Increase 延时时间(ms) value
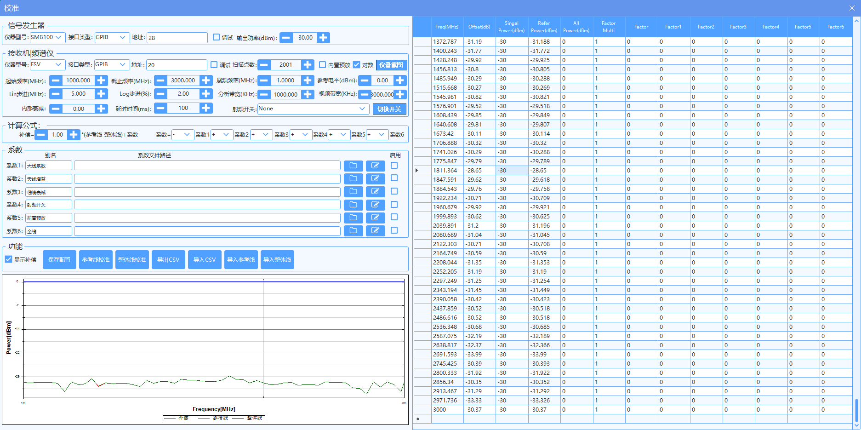 (x=206, y=108)
